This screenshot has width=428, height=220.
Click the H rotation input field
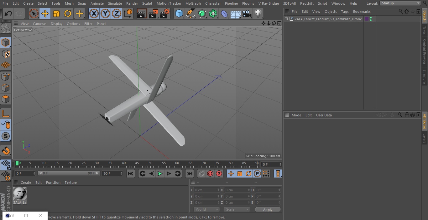[268, 190]
